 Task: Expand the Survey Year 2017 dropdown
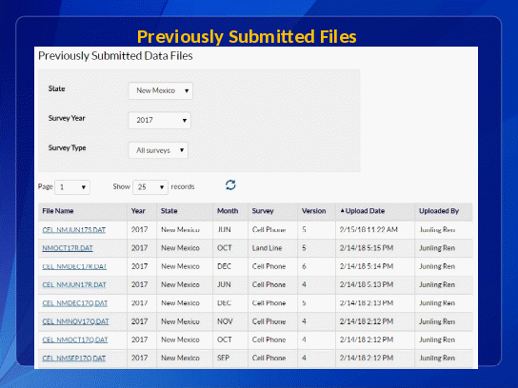(160, 120)
